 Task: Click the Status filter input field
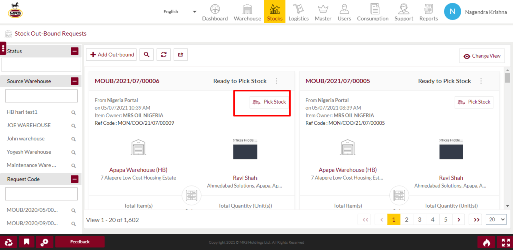(x=41, y=65)
